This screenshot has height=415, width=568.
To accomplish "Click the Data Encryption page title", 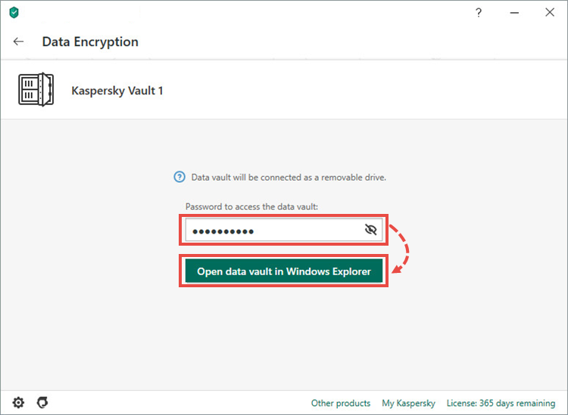I will pos(90,42).
